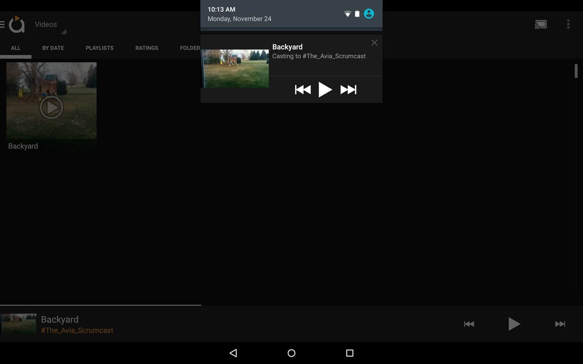Switch to the ALL tab

(x=15, y=48)
